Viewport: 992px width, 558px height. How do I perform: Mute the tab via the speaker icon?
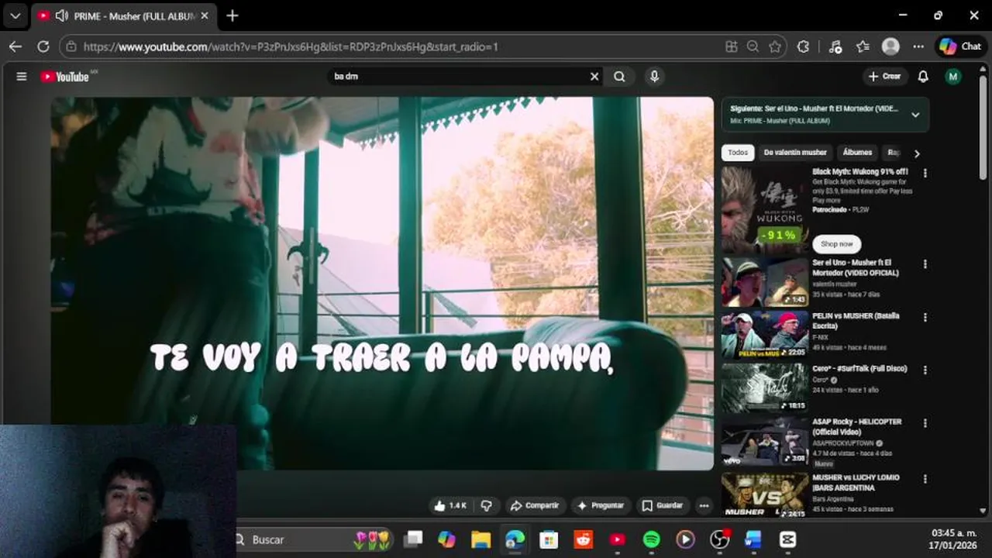point(62,15)
